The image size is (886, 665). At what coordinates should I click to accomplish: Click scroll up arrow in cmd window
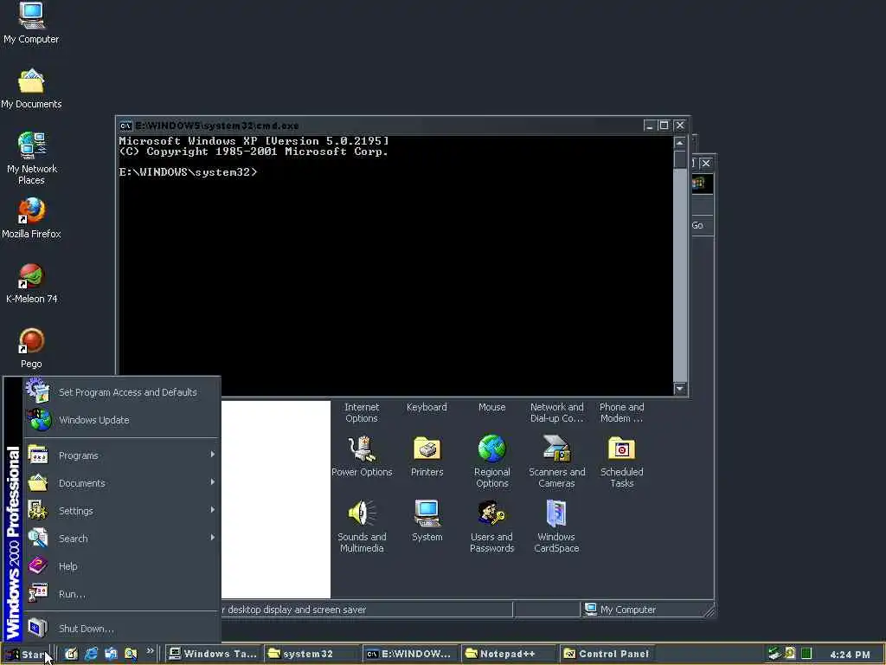pos(680,142)
